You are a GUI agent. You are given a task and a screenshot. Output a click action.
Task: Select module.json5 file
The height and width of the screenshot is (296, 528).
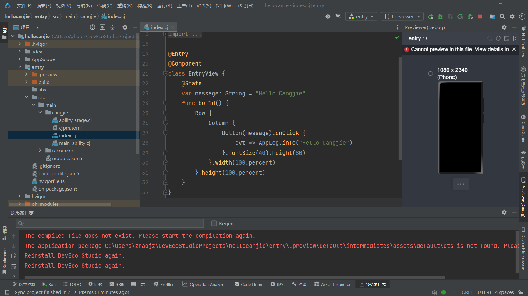click(x=67, y=158)
